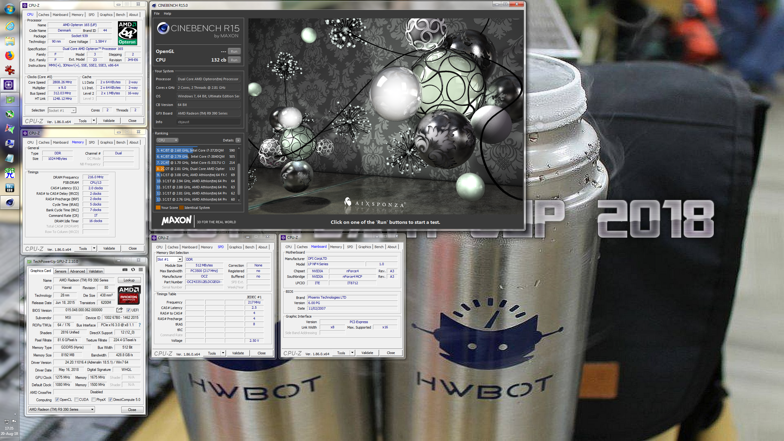The width and height of the screenshot is (784, 441).
Task: Expand Tools arrow in Memory tab CPU-Z window
Action: [x=94, y=248]
